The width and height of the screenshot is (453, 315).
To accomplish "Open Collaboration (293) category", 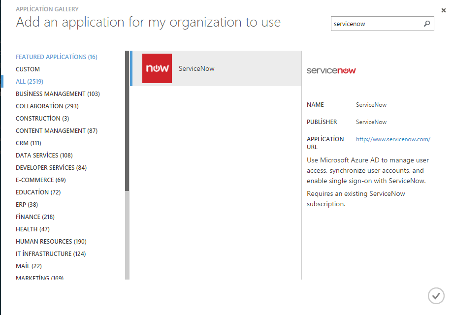I will [x=47, y=106].
